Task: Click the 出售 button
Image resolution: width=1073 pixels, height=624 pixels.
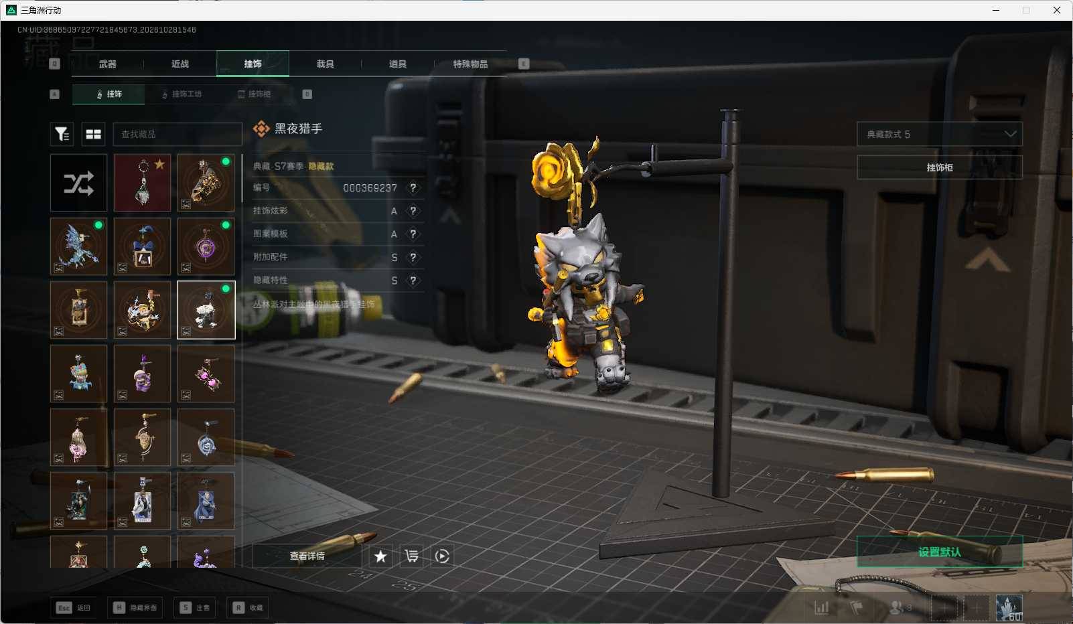Action: (x=195, y=607)
